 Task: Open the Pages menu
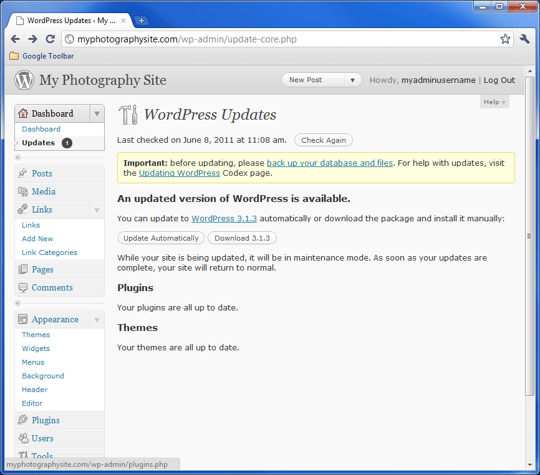point(42,269)
